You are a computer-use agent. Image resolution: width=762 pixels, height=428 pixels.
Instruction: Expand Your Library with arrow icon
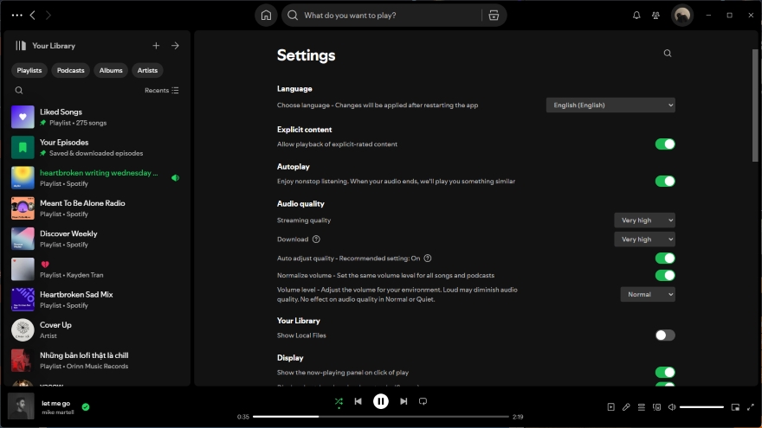(175, 46)
